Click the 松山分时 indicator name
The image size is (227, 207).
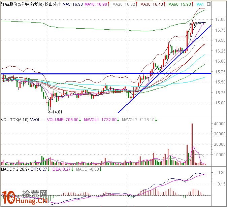[x=53, y=4]
